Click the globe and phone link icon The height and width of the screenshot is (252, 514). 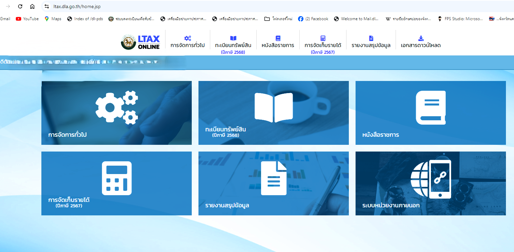tap(431, 179)
